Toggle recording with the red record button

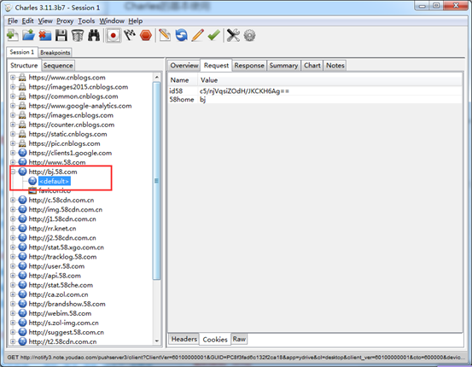(114, 36)
